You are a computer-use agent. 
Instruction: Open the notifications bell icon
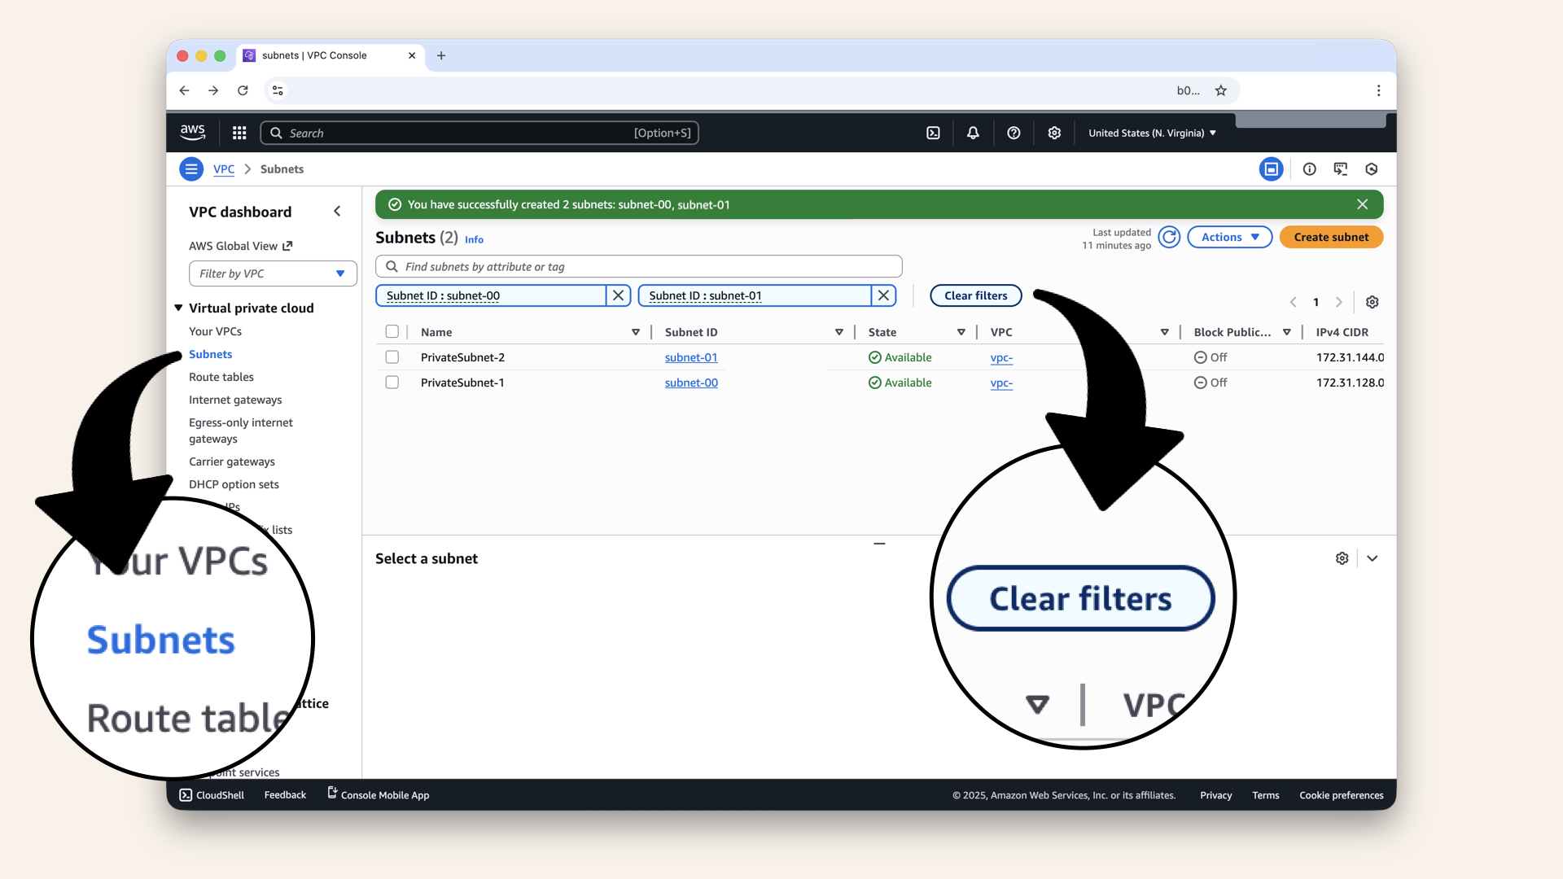tap(973, 133)
